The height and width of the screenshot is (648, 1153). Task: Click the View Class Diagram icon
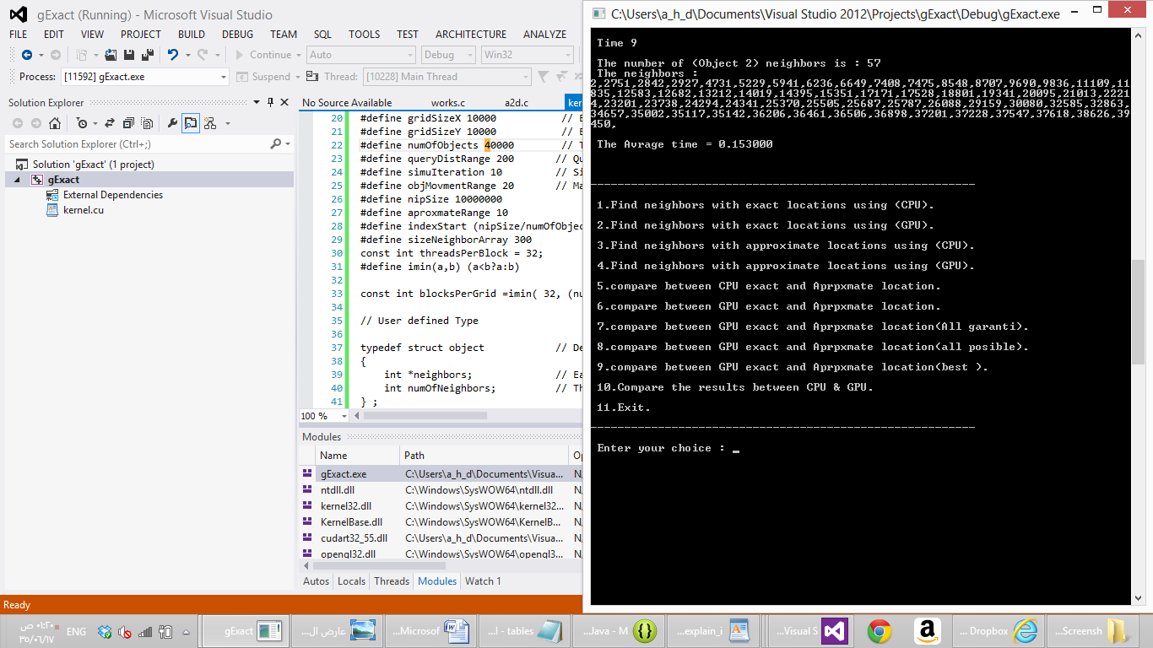(209, 123)
